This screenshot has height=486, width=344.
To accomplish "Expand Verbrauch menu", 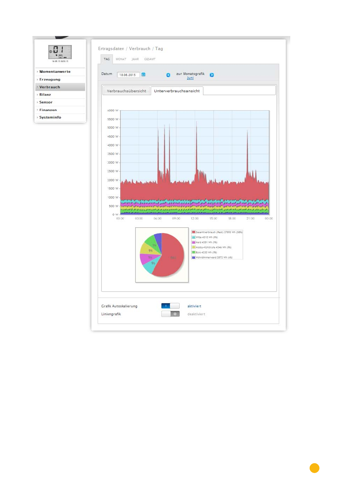I will click(60, 87).
